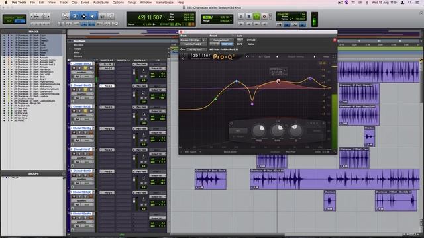This screenshot has width=424, height=238.
Task: Open the Track menu
Action: (64, 3)
